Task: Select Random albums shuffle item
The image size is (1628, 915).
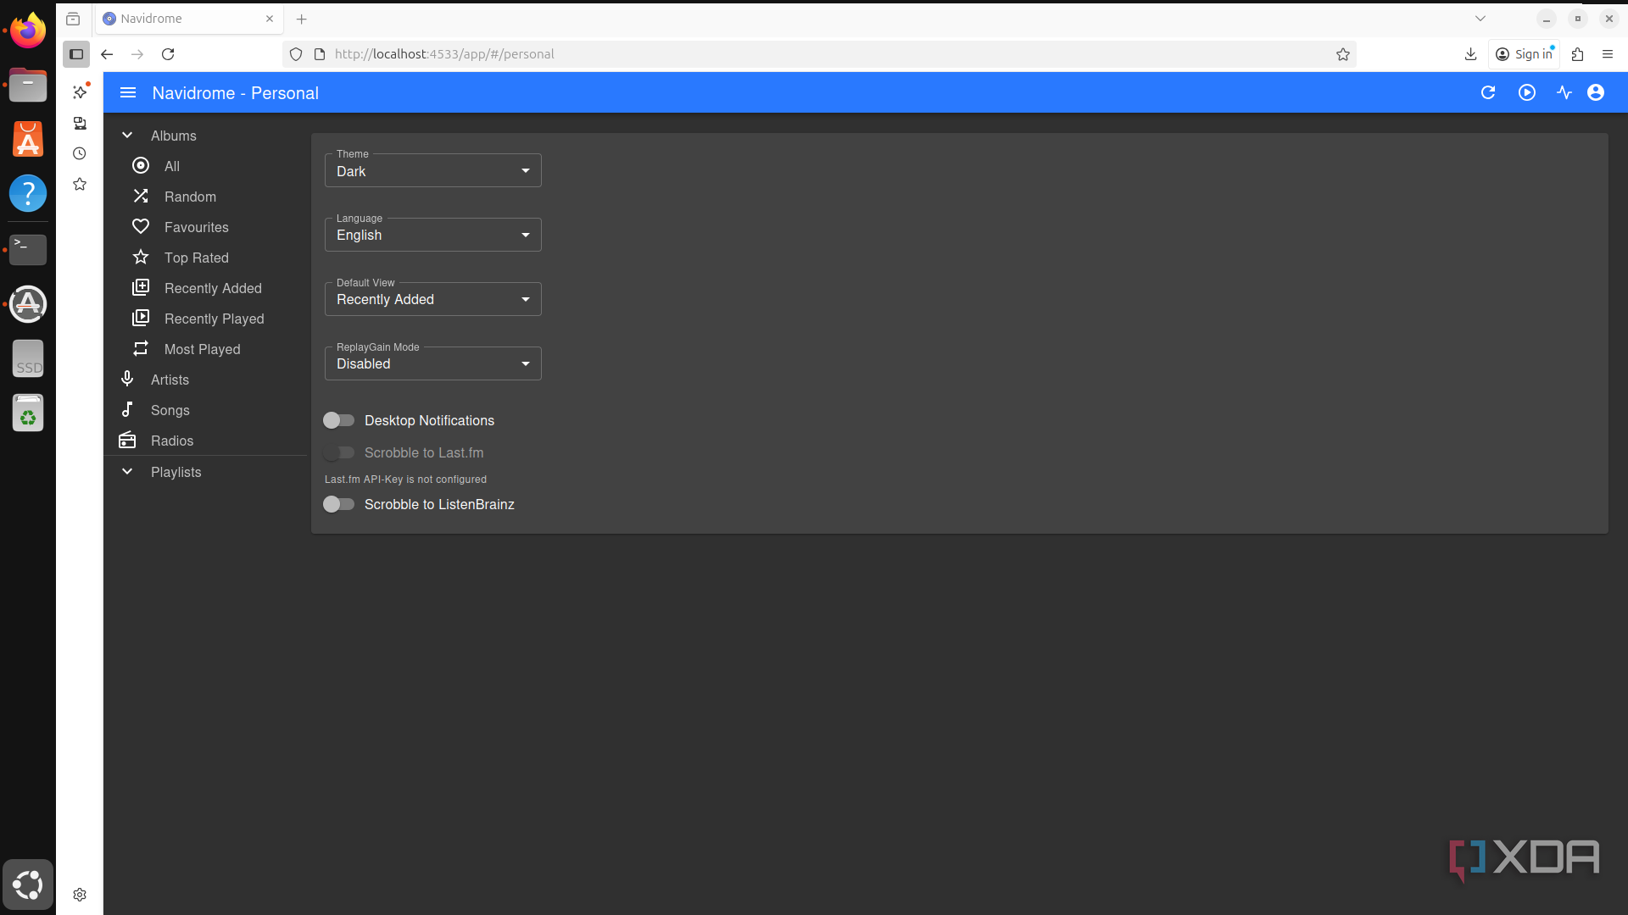Action: point(205,197)
